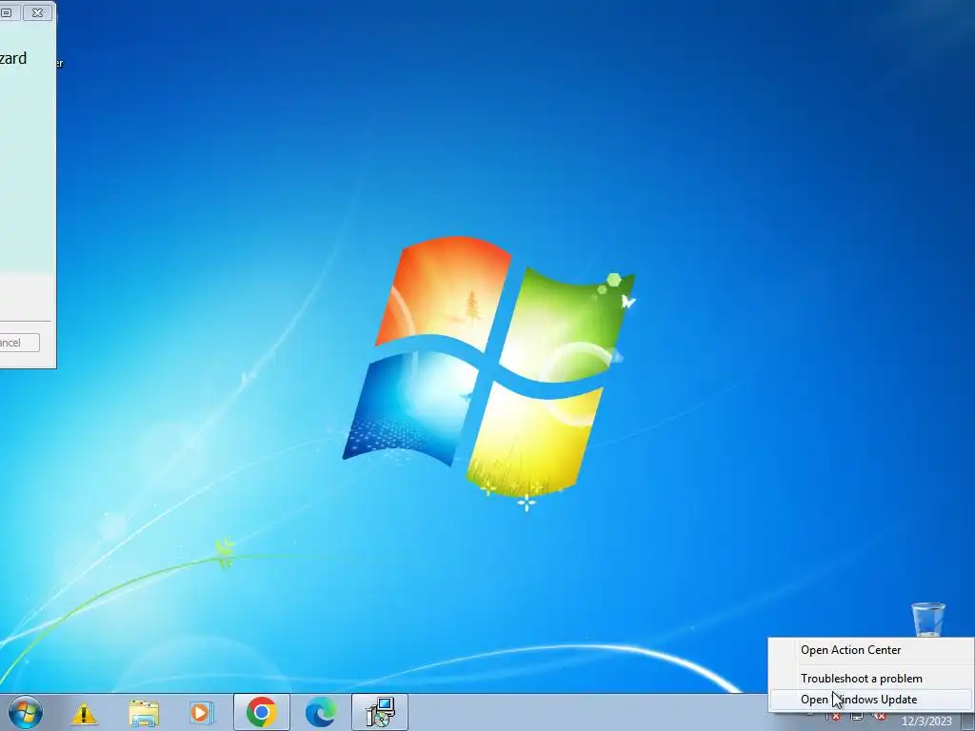Click the 12/3/2023 date in system tray
This screenshot has width=975, height=731.
[x=926, y=721]
